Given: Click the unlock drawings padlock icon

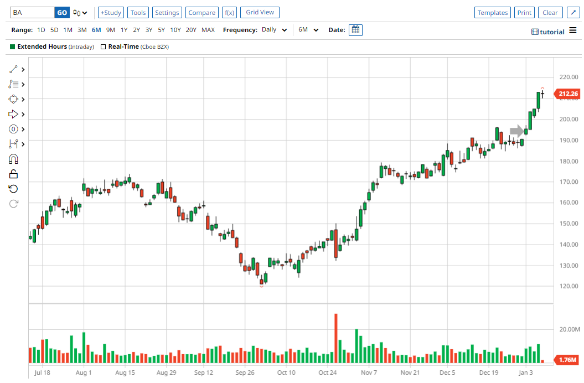Looking at the screenshot, I should [x=13, y=174].
